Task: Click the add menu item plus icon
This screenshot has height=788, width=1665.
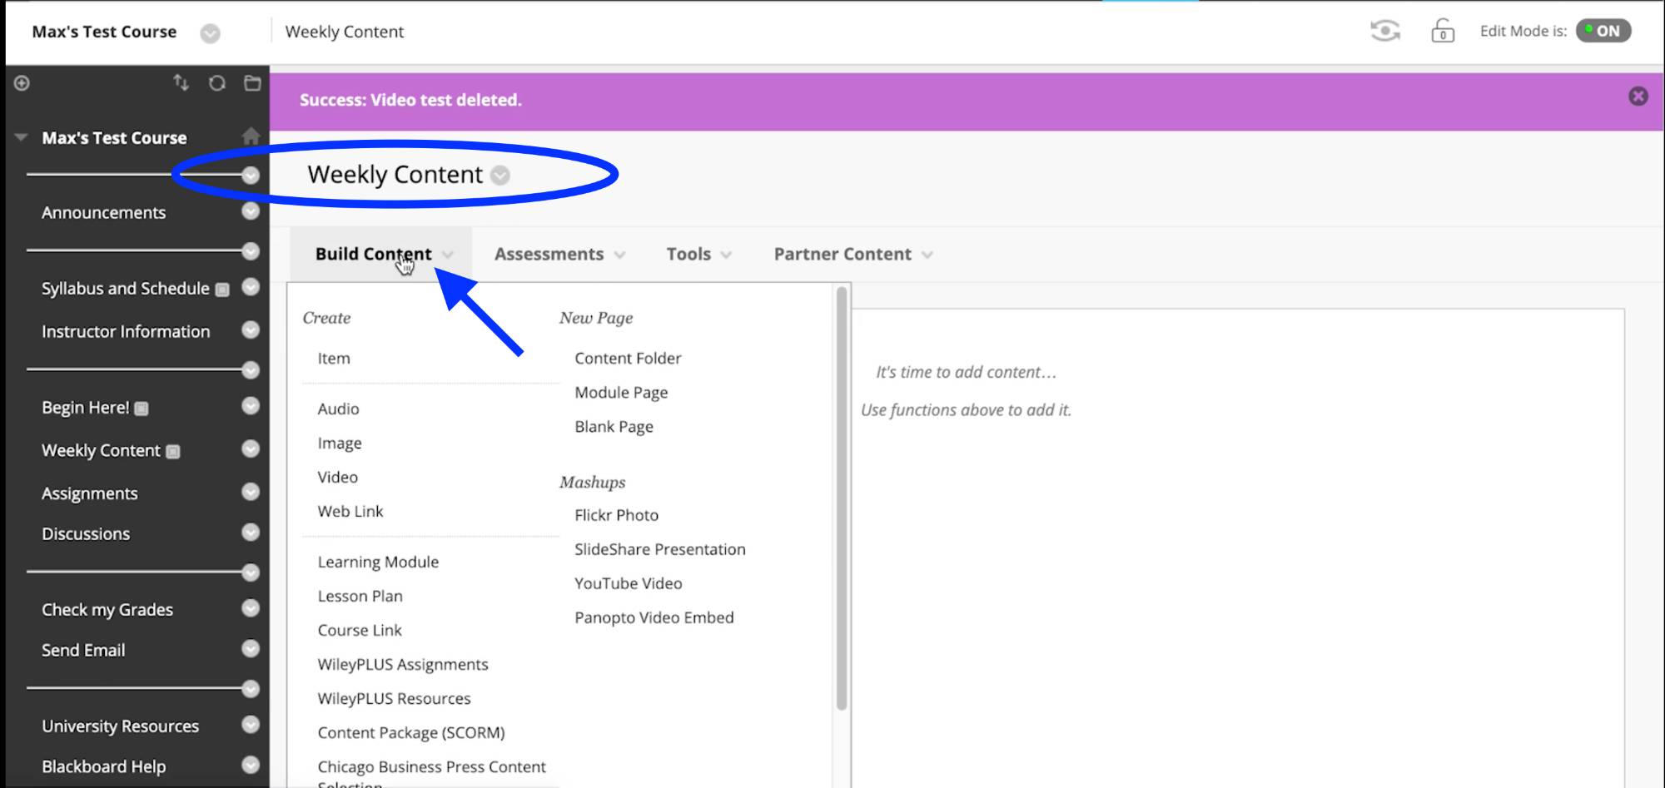Action: [22, 83]
